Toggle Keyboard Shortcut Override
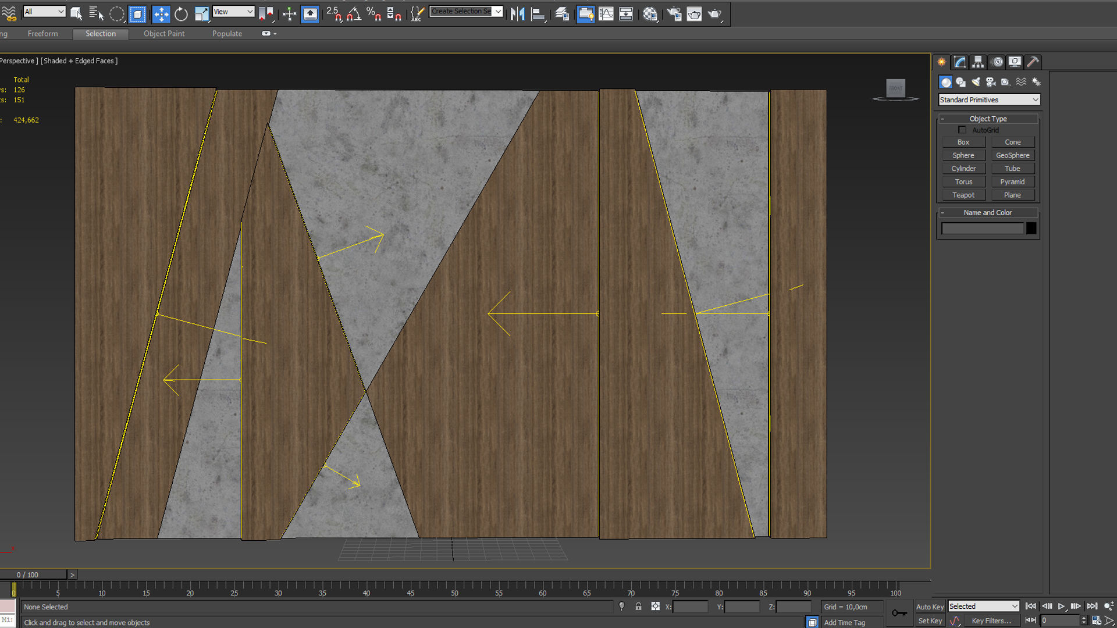The height and width of the screenshot is (628, 1117). pos(310,13)
